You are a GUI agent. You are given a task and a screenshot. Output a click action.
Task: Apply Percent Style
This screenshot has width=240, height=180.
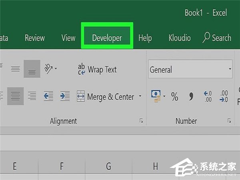[174, 96]
